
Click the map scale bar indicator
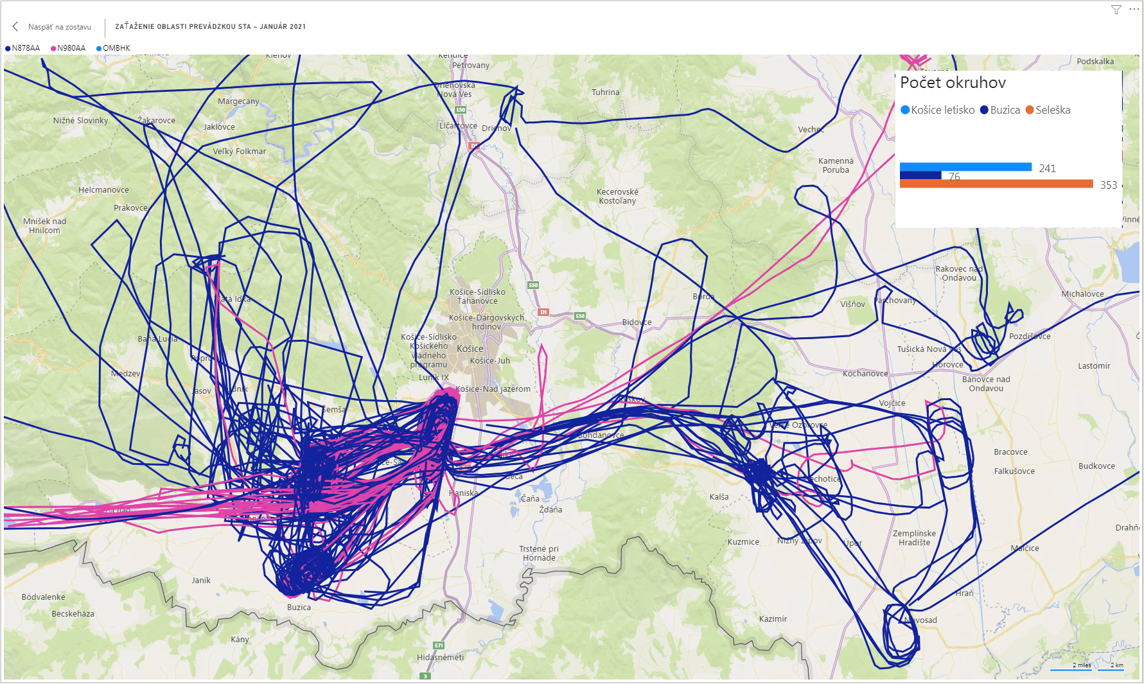tap(1087, 667)
